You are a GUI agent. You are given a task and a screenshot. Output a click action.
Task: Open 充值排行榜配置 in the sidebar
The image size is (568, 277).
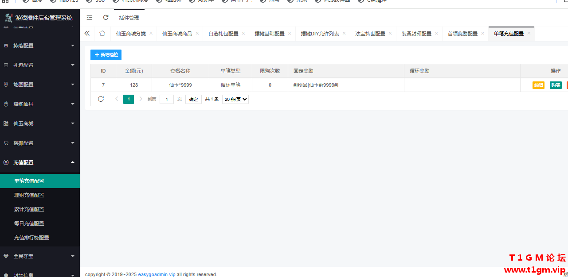40,238
